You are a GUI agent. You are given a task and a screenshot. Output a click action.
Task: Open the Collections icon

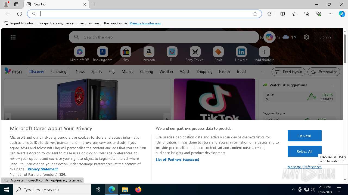coord(307,14)
